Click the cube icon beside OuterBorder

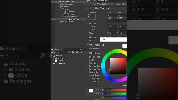click(x=65, y=12)
